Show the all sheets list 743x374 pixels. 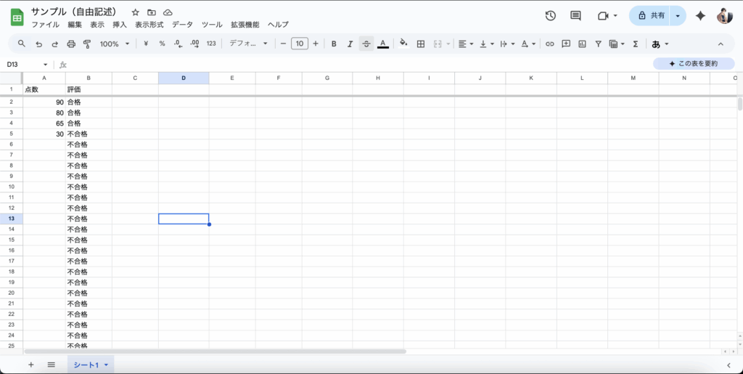tap(52, 365)
